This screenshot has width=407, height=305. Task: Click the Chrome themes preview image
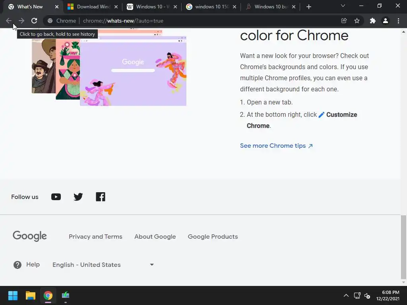109,68
